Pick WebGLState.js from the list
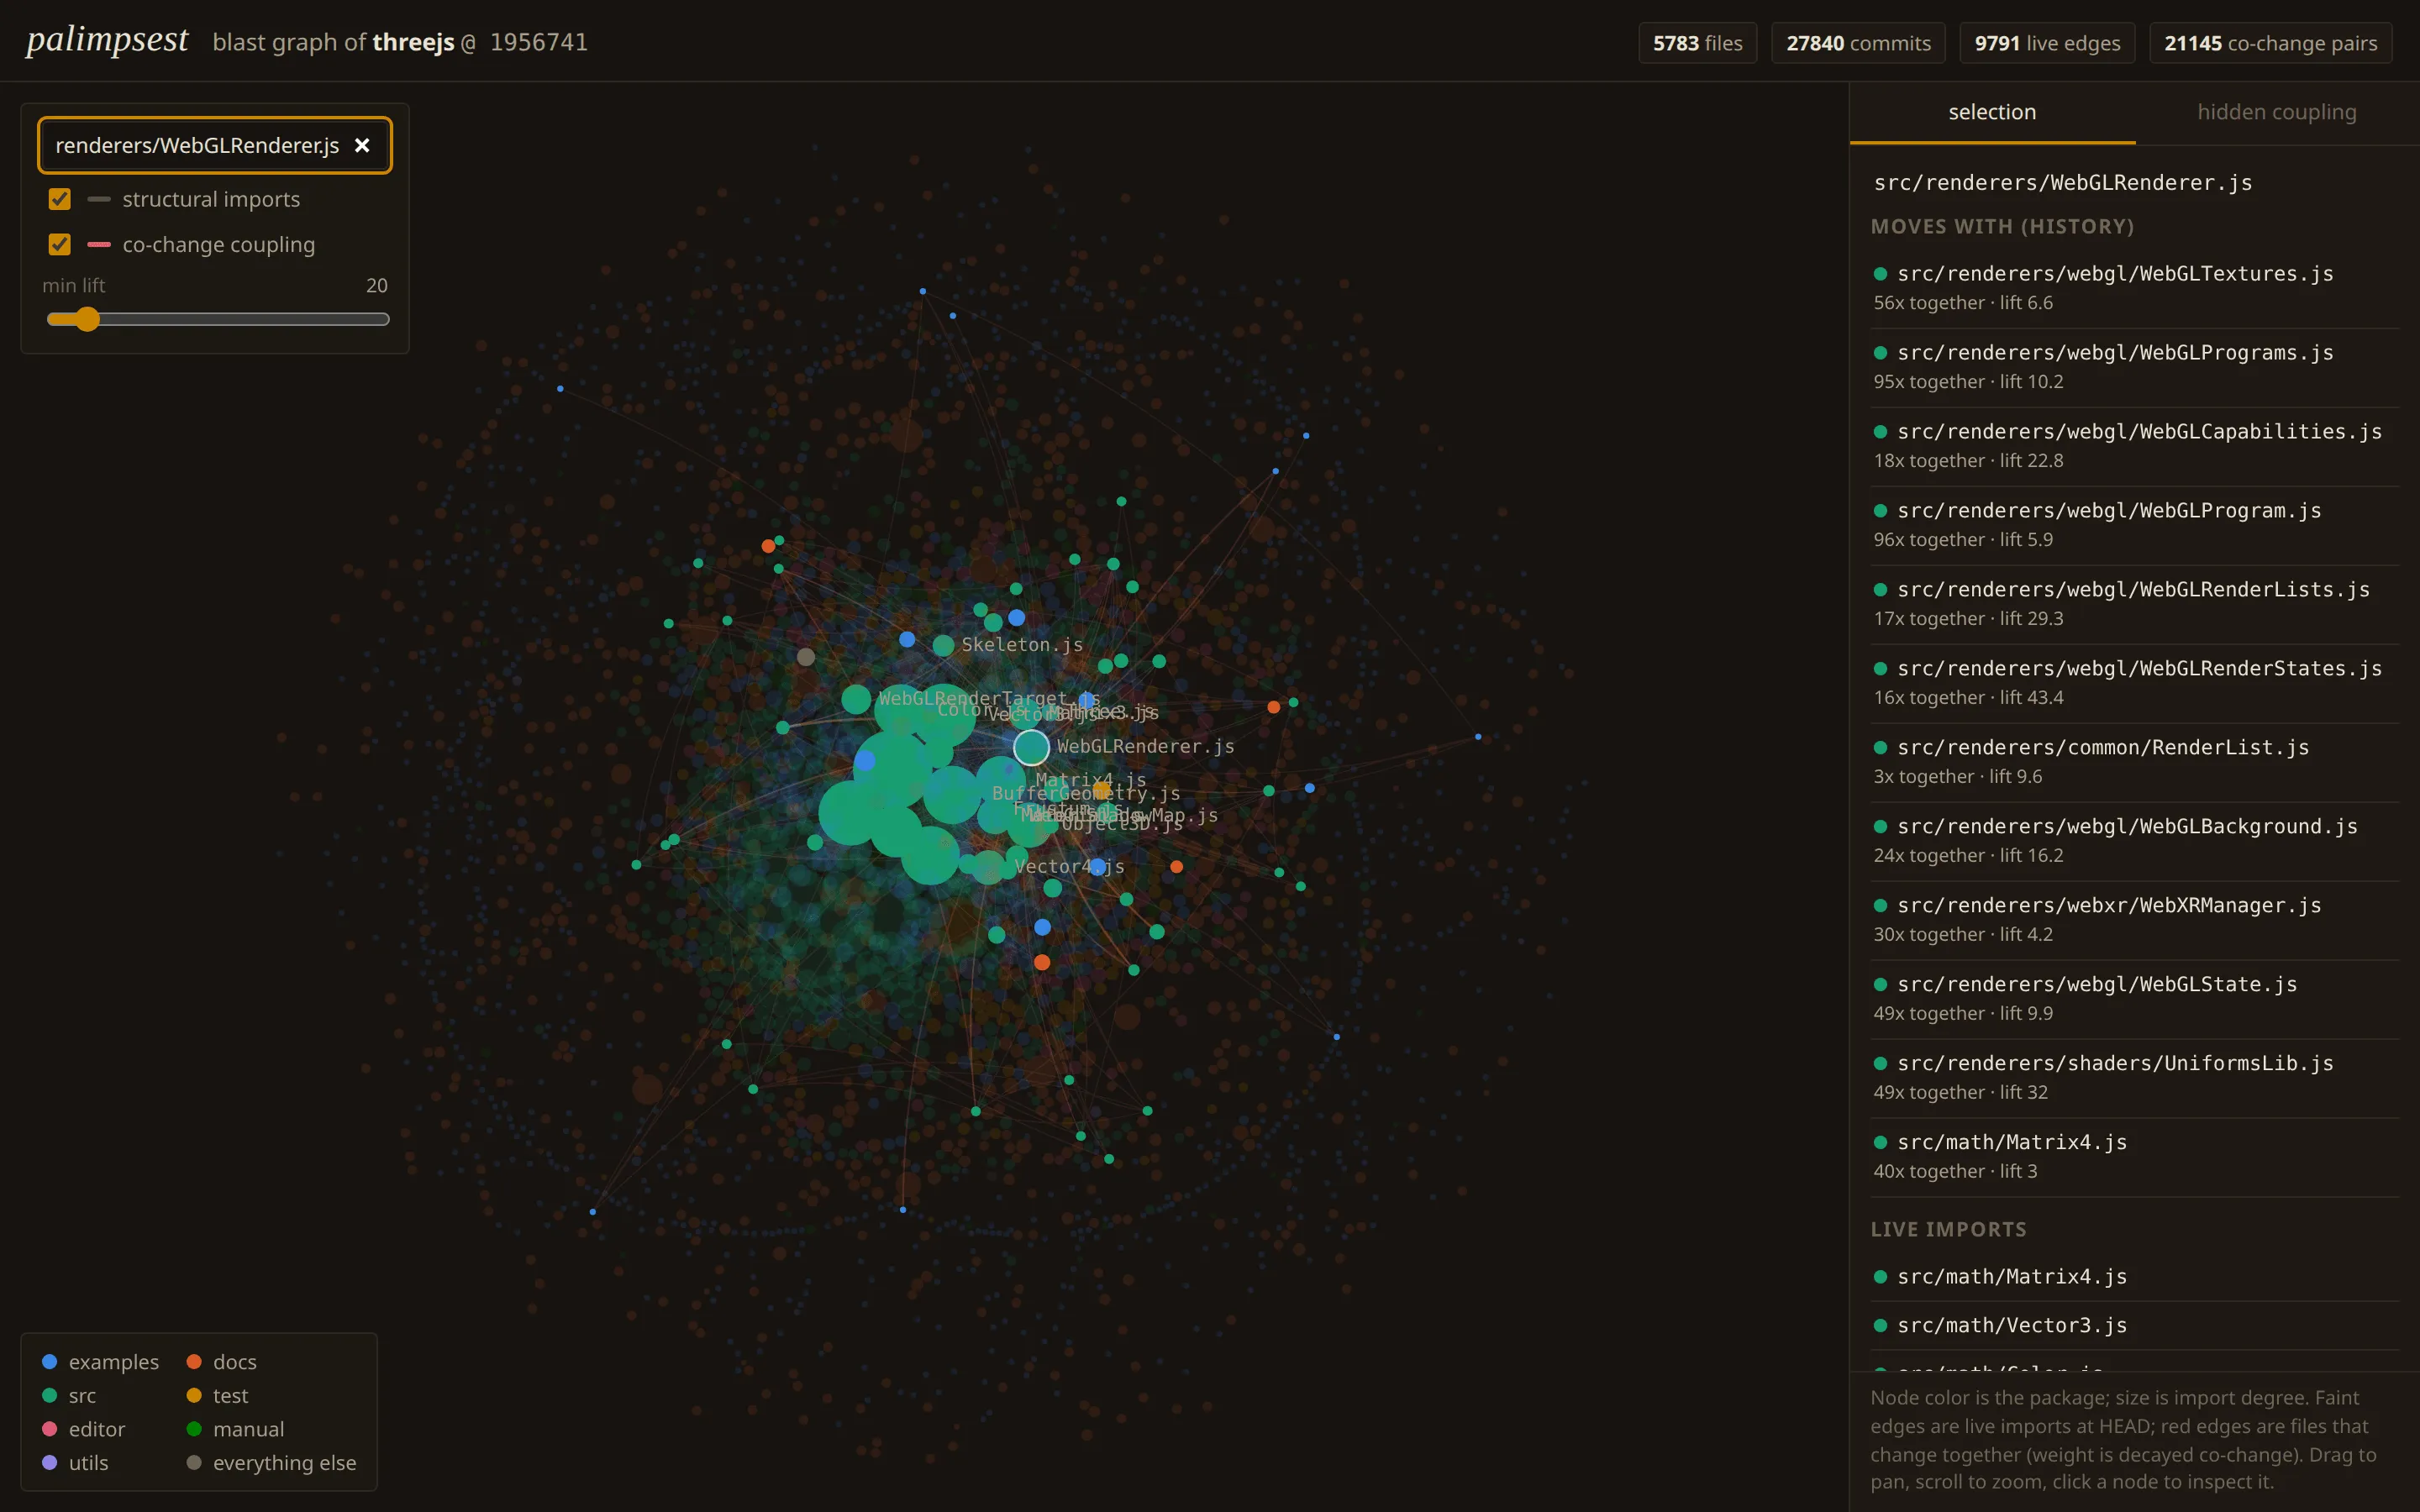Image resolution: width=2420 pixels, height=1512 pixels. pyautogui.click(x=2134, y=999)
